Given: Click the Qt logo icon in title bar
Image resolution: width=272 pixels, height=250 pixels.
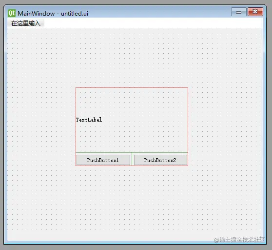Looking at the screenshot, I should 12,13.
